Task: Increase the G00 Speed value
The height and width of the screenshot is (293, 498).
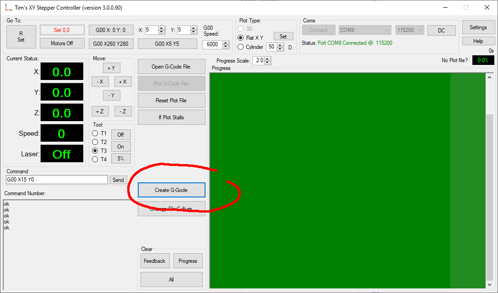Action: tap(225, 43)
